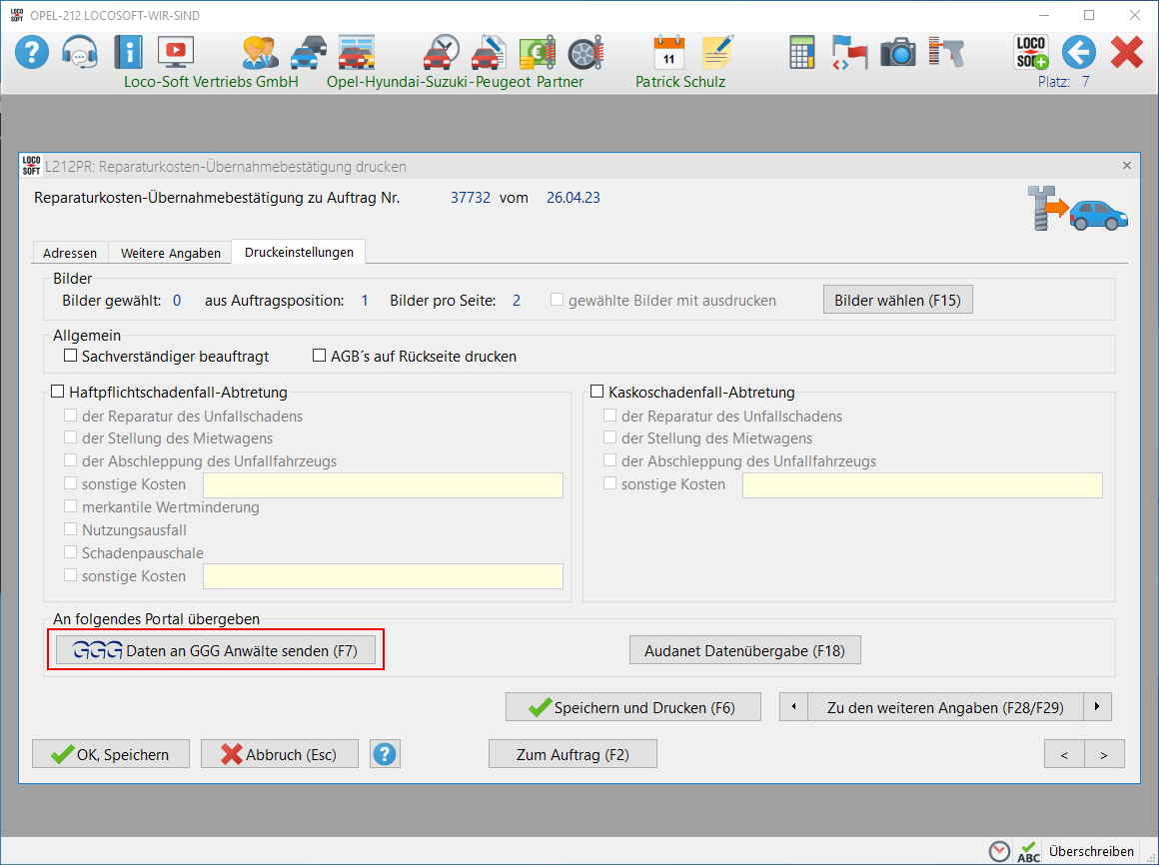This screenshot has width=1159, height=865.
Task: Select the calculator toolbar icon
Action: tap(801, 51)
